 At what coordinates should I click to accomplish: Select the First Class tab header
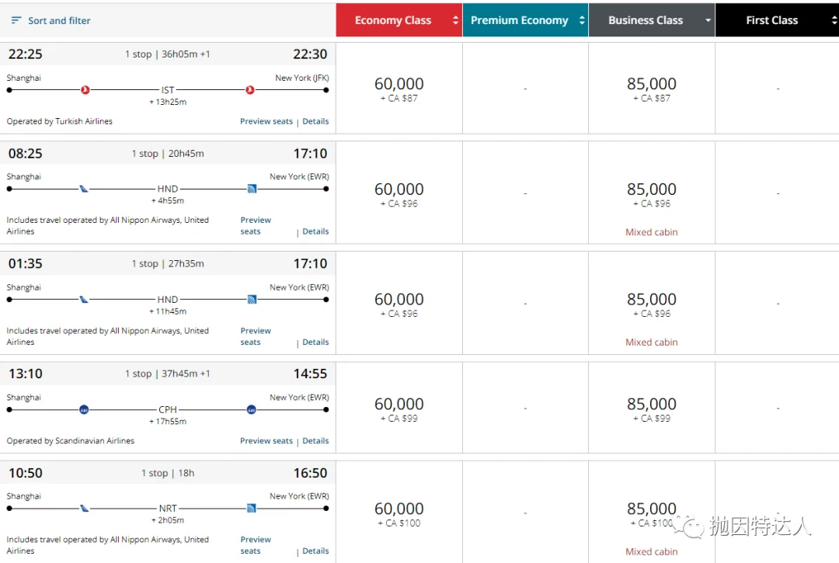coord(771,21)
